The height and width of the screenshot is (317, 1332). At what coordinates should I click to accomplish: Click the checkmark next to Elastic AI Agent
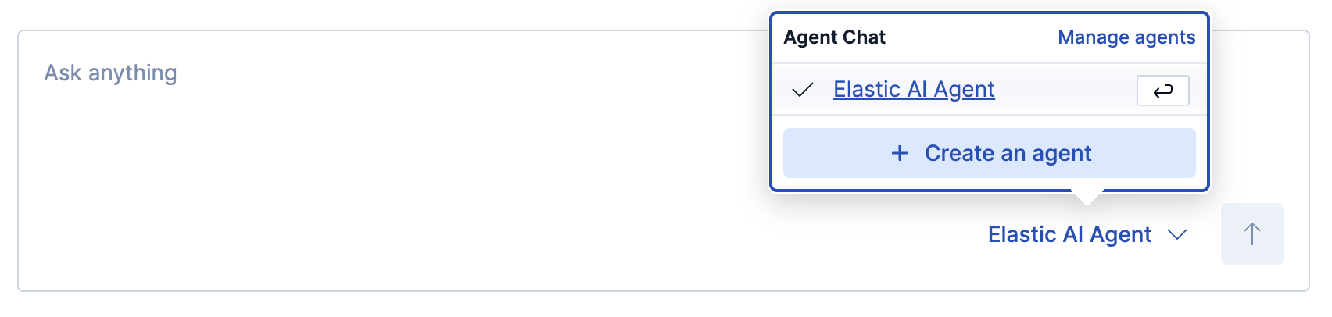[803, 91]
